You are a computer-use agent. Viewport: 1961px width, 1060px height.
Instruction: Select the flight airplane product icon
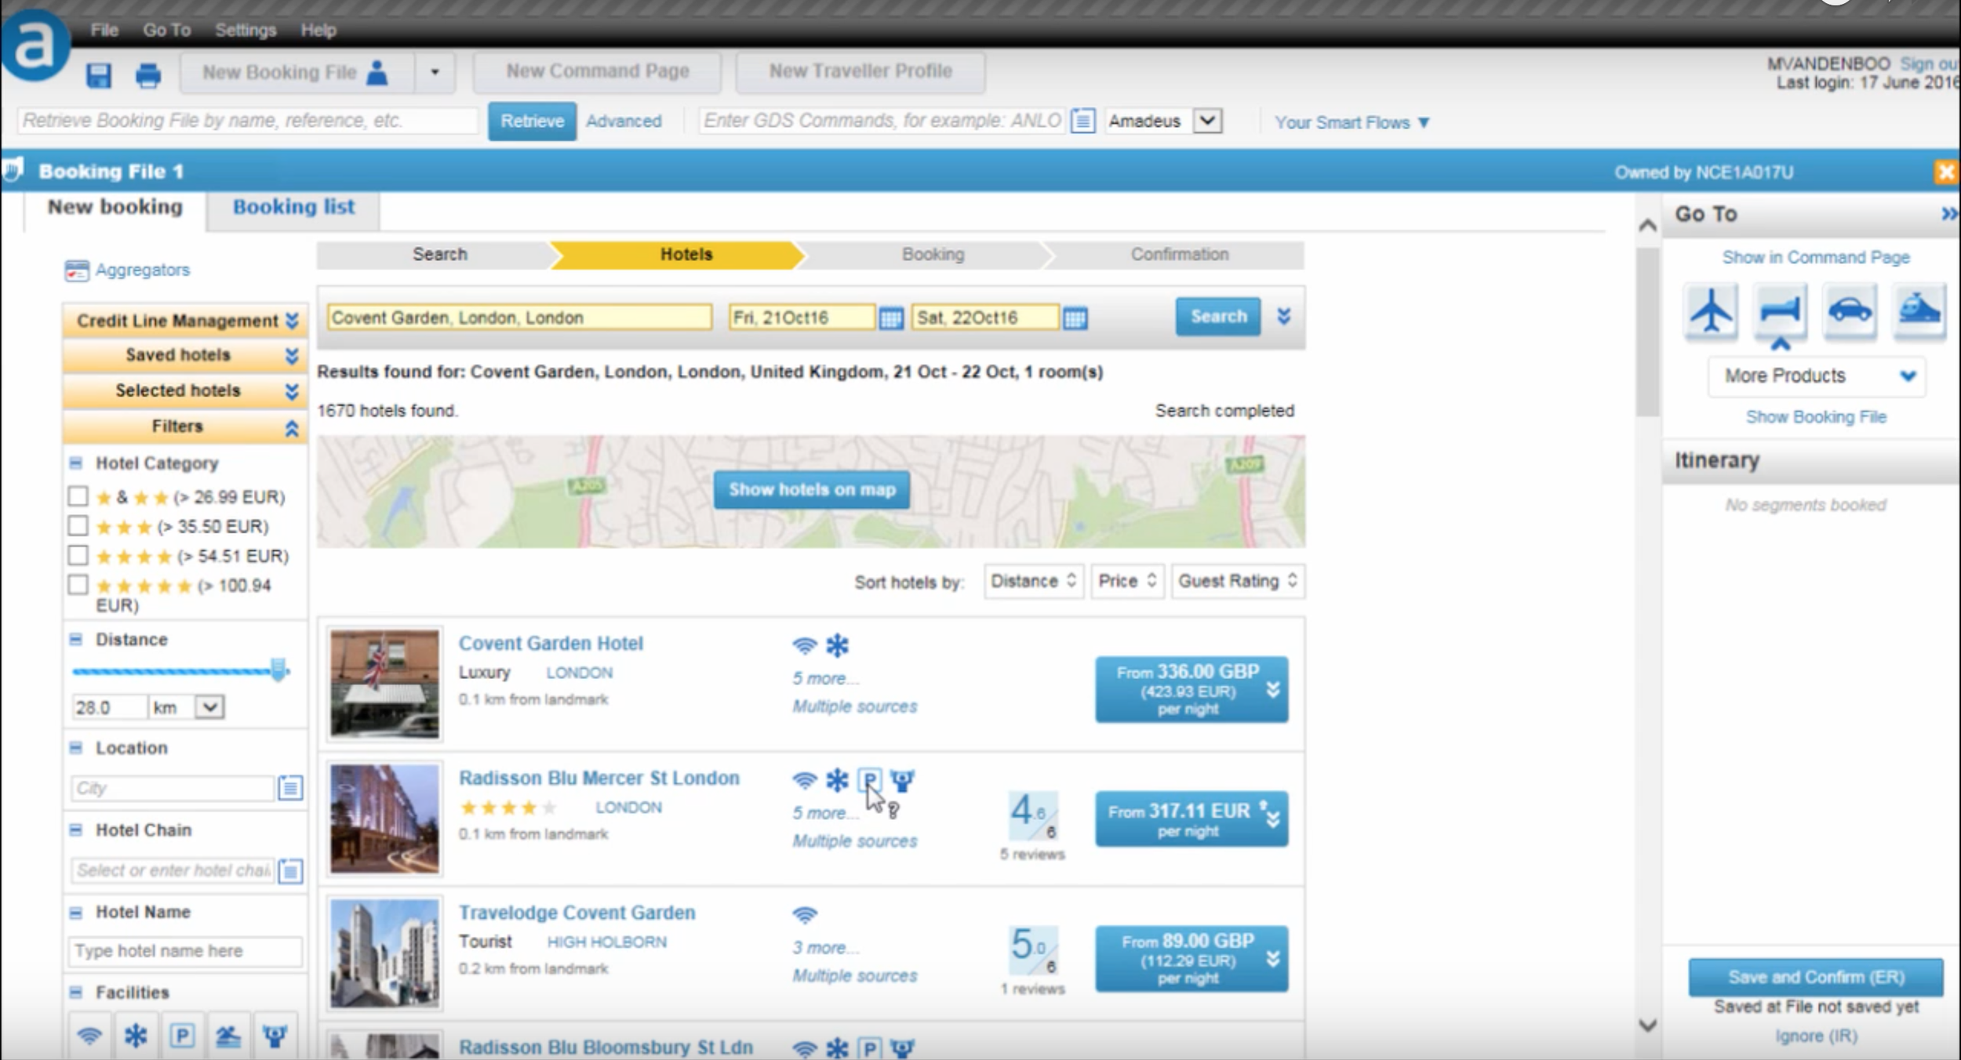pyautogui.click(x=1711, y=311)
